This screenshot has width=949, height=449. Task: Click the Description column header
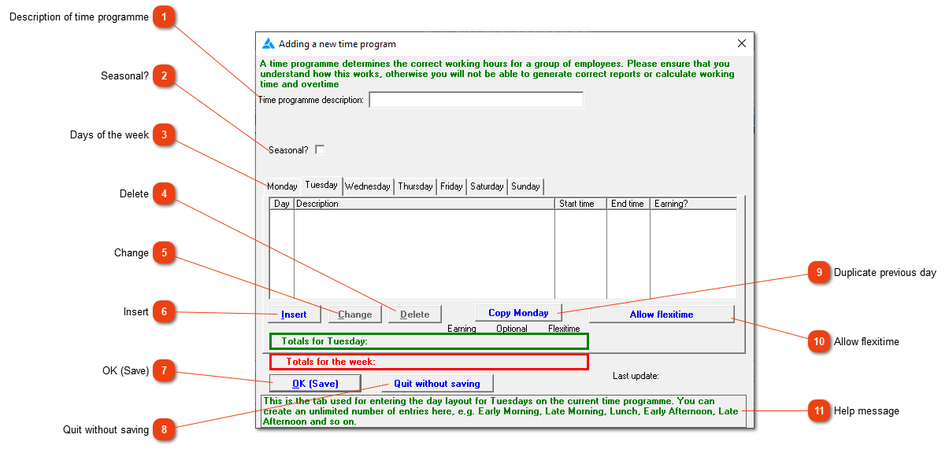(x=424, y=204)
